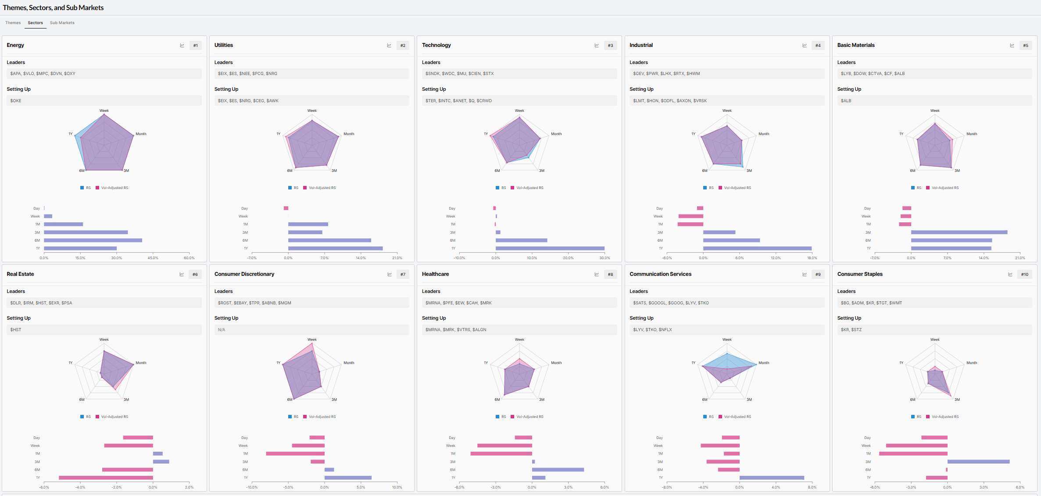
Task: Switch to the Themes tab
Action: (13, 23)
